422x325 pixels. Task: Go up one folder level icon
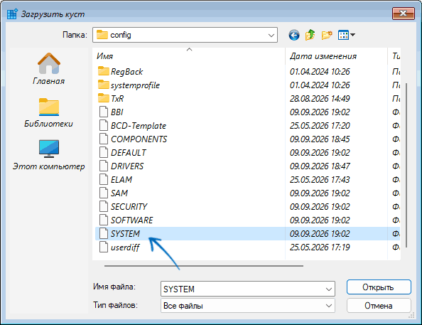coord(310,35)
